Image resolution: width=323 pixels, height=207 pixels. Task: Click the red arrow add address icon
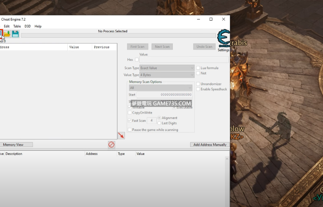point(121,135)
